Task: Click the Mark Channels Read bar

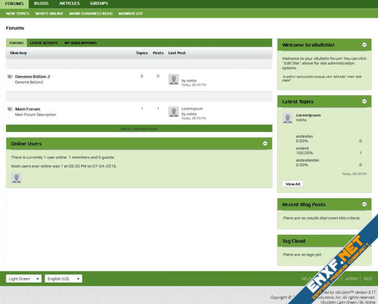Action: [x=139, y=129]
